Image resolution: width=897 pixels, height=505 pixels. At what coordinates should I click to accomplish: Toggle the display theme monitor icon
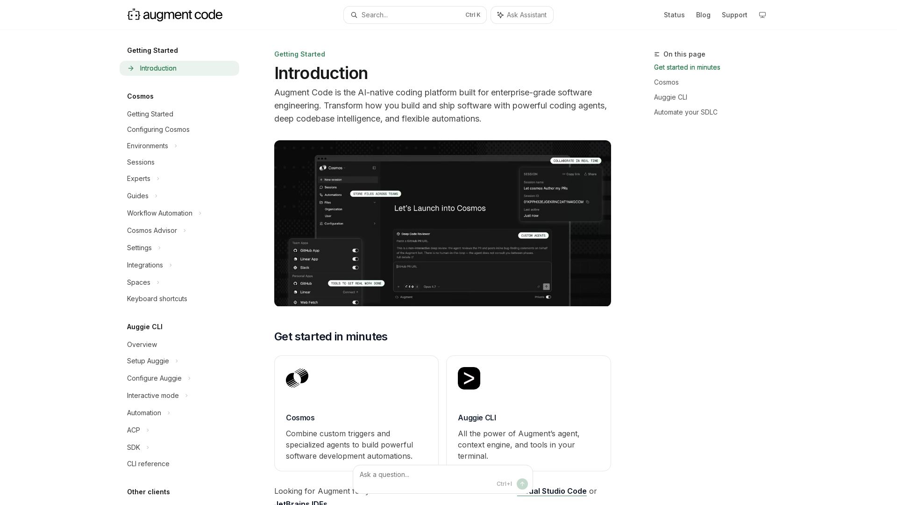point(762,15)
